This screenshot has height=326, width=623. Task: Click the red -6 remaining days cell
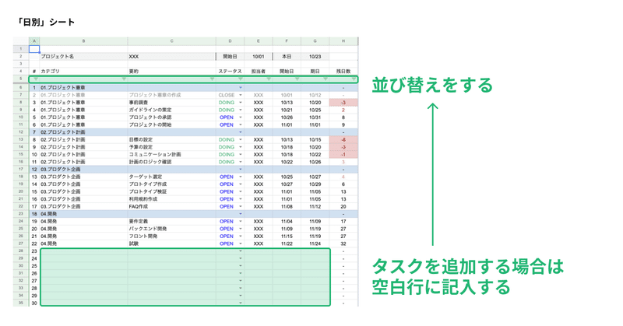click(x=343, y=140)
